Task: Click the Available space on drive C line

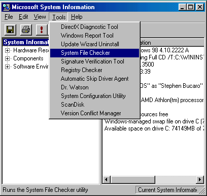Action: (x=154, y=128)
